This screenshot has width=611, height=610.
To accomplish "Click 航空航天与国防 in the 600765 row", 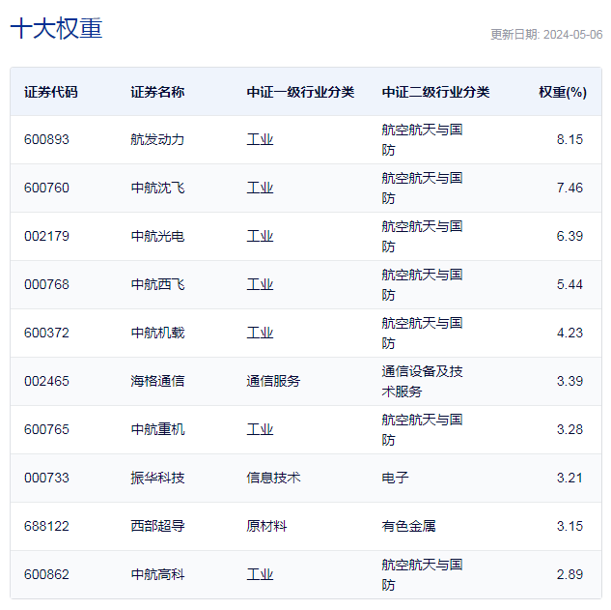I will click(x=422, y=429).
